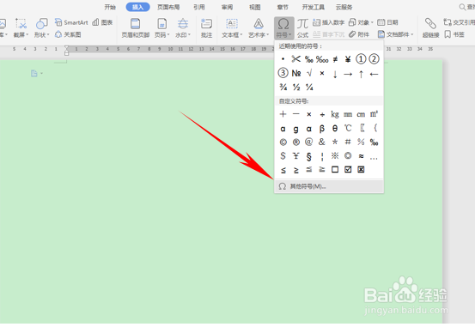The height and width of the screenshot is (327, 475).
Task: Click the 关系图 button
Action: point(68,34)
